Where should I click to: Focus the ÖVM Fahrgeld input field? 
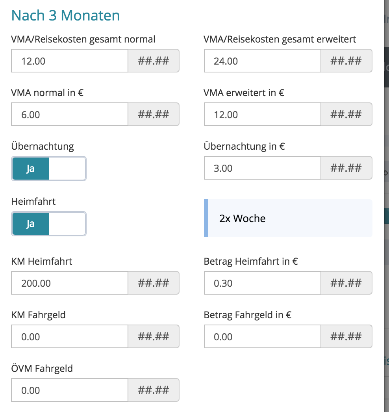(x=70, y=390)
